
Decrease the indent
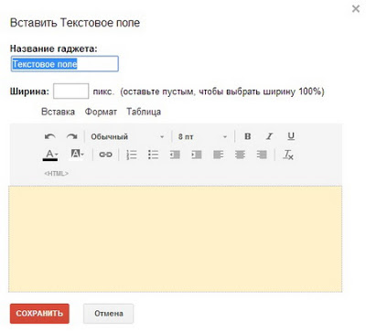(x=175, y=155)
